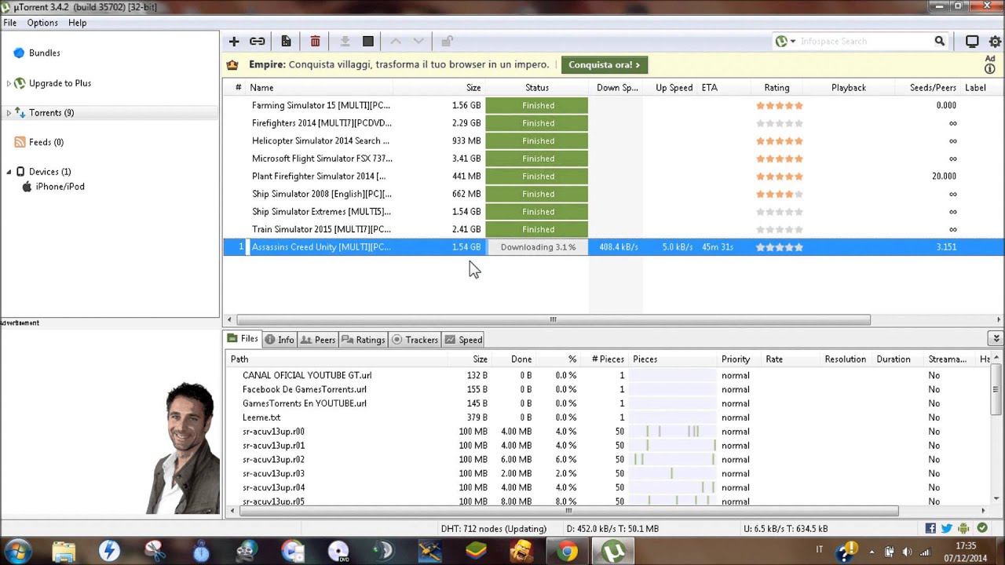
Task: Open the File menu
Action: (x=9, y=23)
